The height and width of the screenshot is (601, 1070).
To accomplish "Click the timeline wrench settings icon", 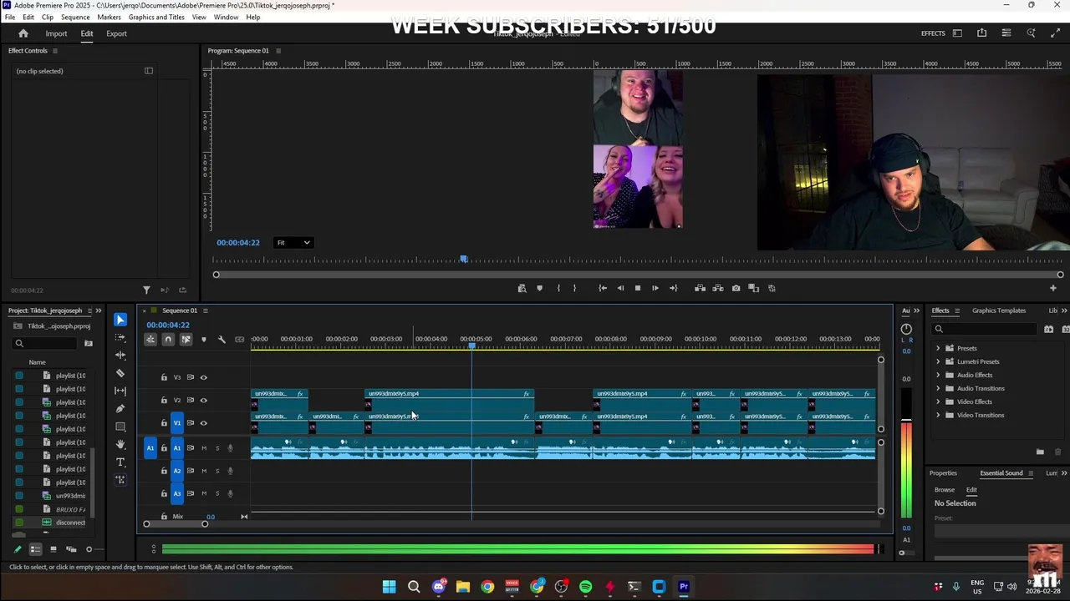I will tap(222, 340).
